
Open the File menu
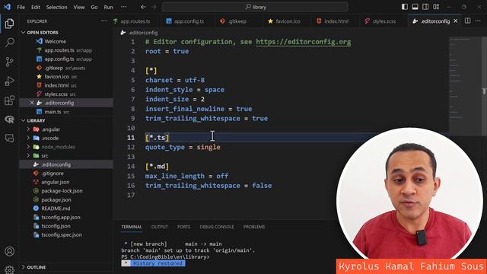pos(21,7)
